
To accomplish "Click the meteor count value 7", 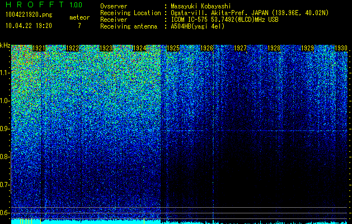I will point(79,26).
